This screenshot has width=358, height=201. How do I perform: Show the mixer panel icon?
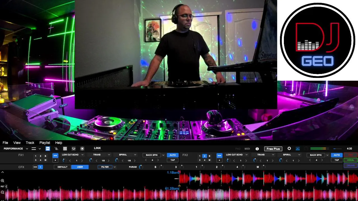pyautogui.click(x=74, y=149)
